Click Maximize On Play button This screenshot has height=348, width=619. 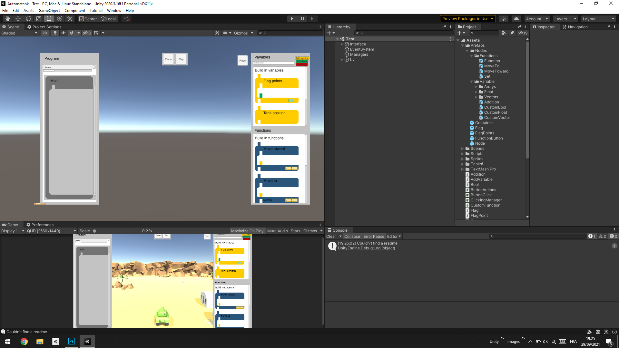coord(247,231)
